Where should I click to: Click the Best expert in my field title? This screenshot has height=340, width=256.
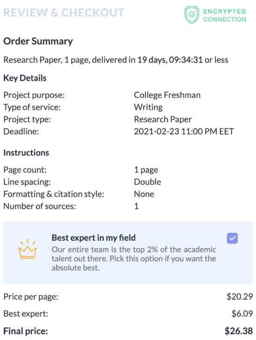[x=94, y=238]
